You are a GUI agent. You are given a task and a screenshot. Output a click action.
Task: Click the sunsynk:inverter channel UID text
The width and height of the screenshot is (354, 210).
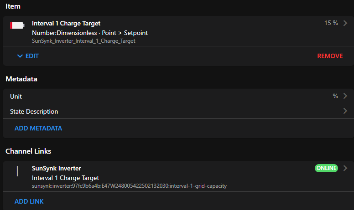click(129, 186)
